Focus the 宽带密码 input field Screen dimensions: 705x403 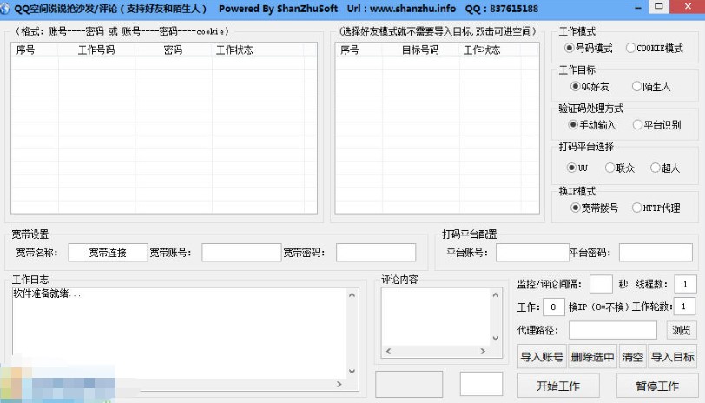376,253
